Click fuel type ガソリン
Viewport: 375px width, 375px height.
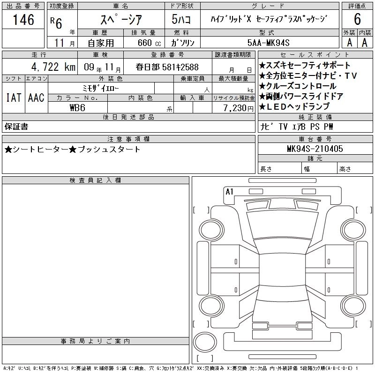[x=183, y=43]
